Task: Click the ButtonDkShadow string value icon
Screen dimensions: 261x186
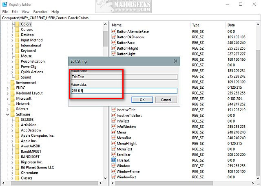Action: click(x=114, y=37)
